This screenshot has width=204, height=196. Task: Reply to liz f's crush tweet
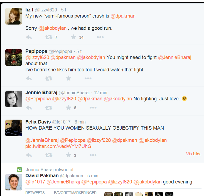click(29, 37)
